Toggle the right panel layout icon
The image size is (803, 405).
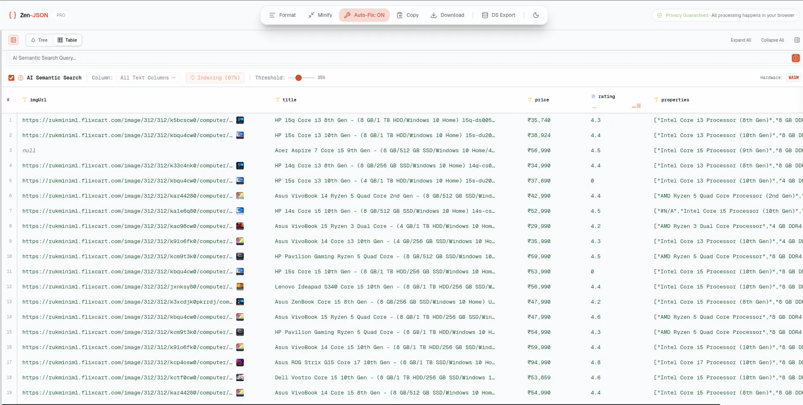(797, 40)
